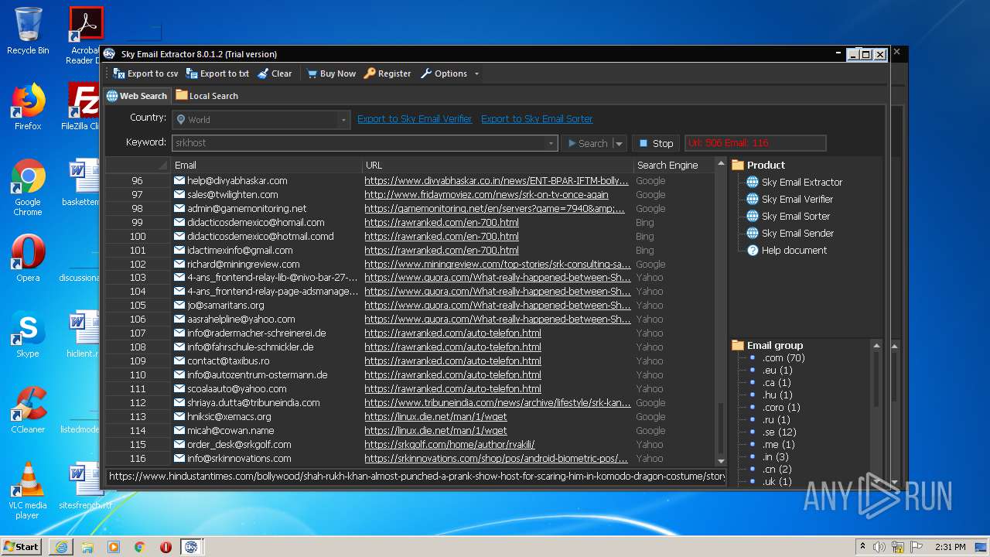Screen dimensions: 990x557
Task: Sort by the Email column header
Action: (267, 165)
